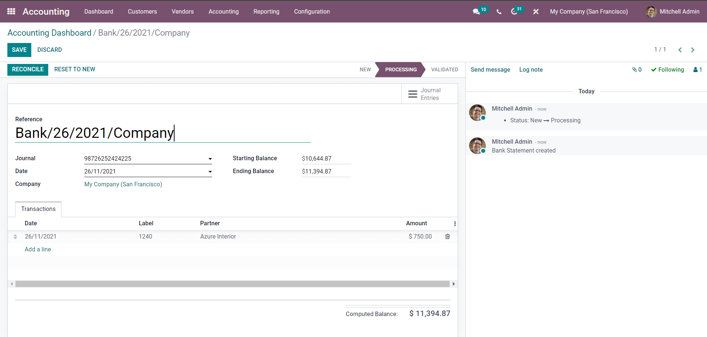The height and width of the screenshot is (337, 707).
Task: Click the scrollbar right arrow
Action: (x=454, y=284)
